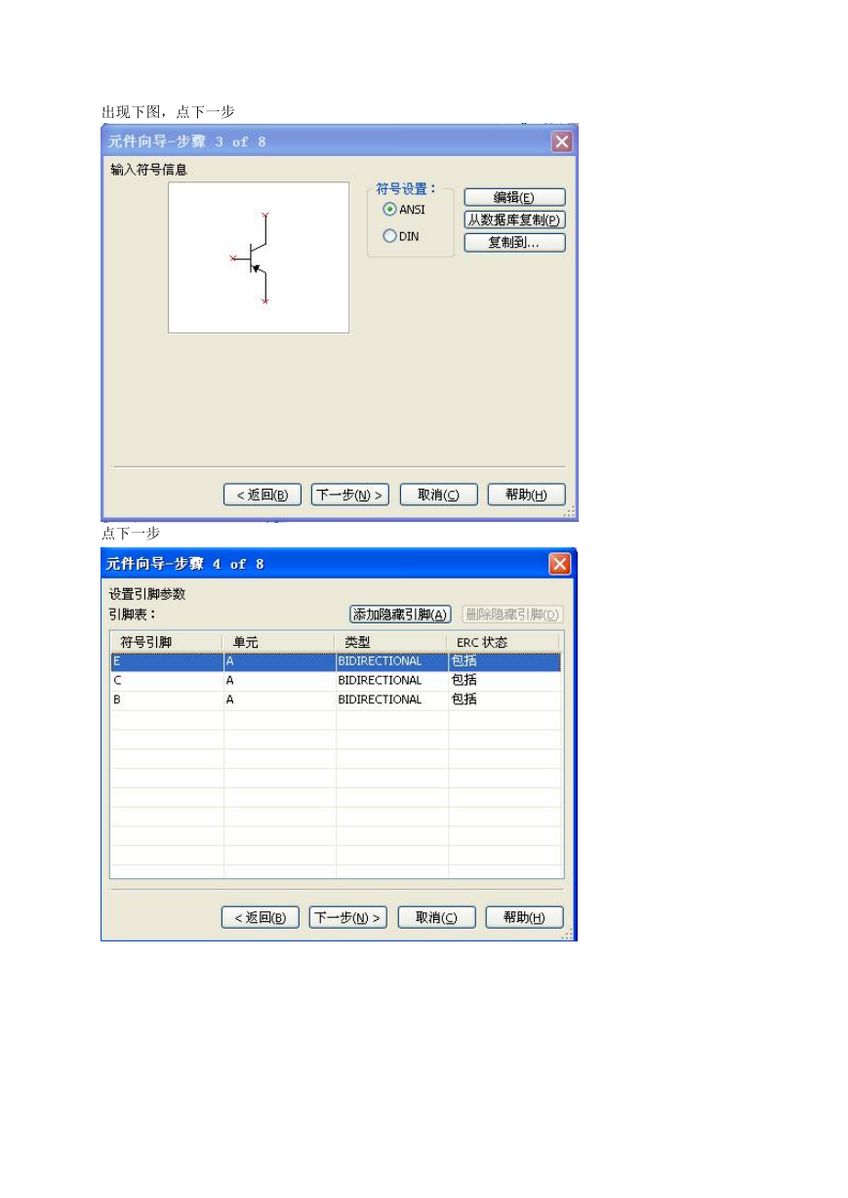Click 下一步(N) in the step 4 dialog
This screenshot has height=1198, width=848.
(x=348, y=917)
